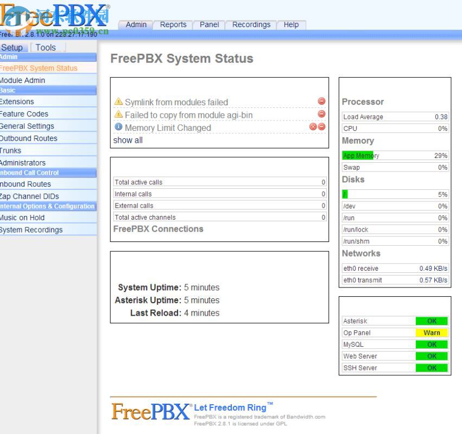Viewport: 462px width, 434px height.
Task: Open the Tools tab
Action: [x=46, y=47]
